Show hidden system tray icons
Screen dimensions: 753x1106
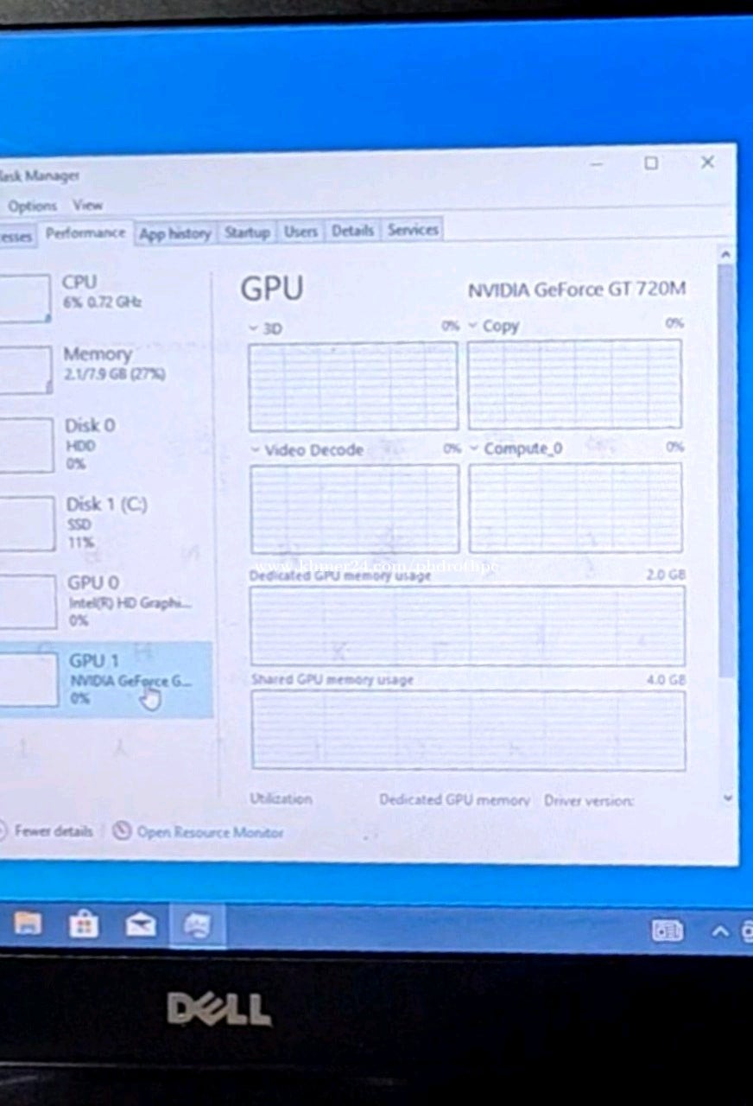[x=720, y=931]
